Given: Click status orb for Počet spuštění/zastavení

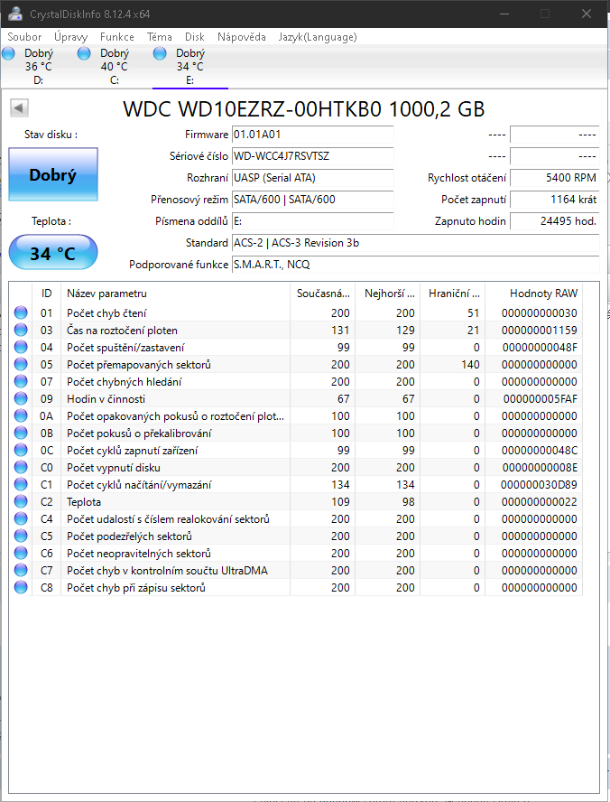Looking at the screenshot, I should pos(21,347).
